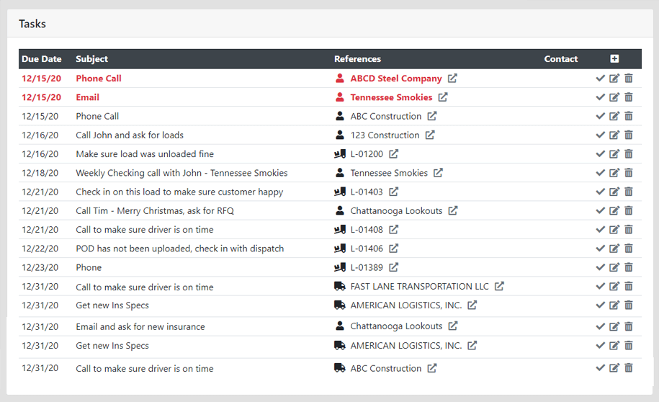Click the person icon beside 123 Construction
The height and width of the screenshot is (402, 659).
coord(340,135)
